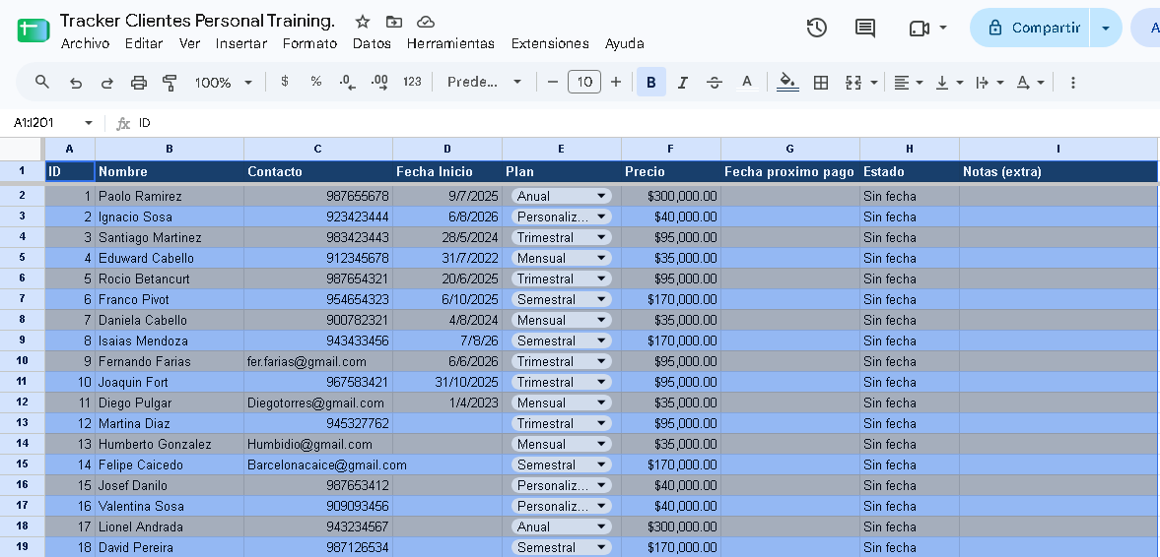
Task: Open the text color picker
Action: 747,82
